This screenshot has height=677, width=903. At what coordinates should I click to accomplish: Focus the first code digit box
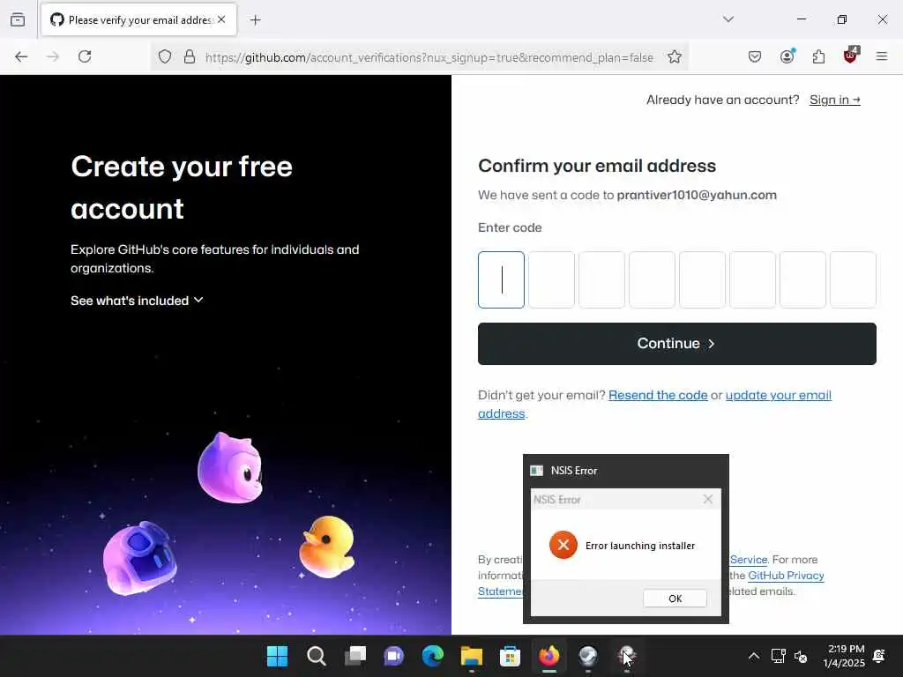(501, 279)
